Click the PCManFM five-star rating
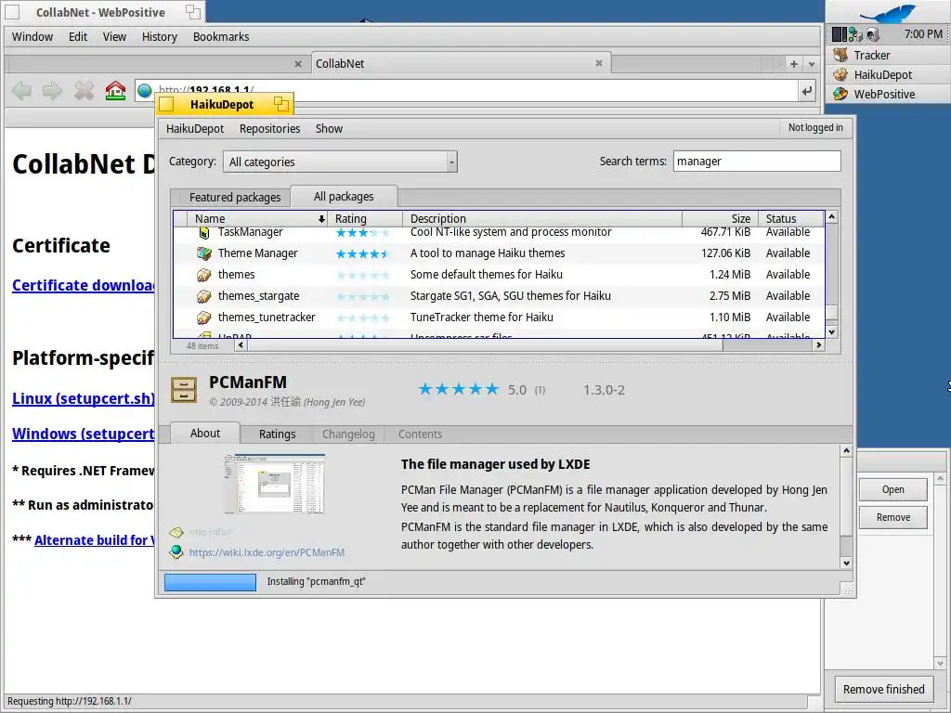This screenshot has height=713, width=951. click(459, 389)
